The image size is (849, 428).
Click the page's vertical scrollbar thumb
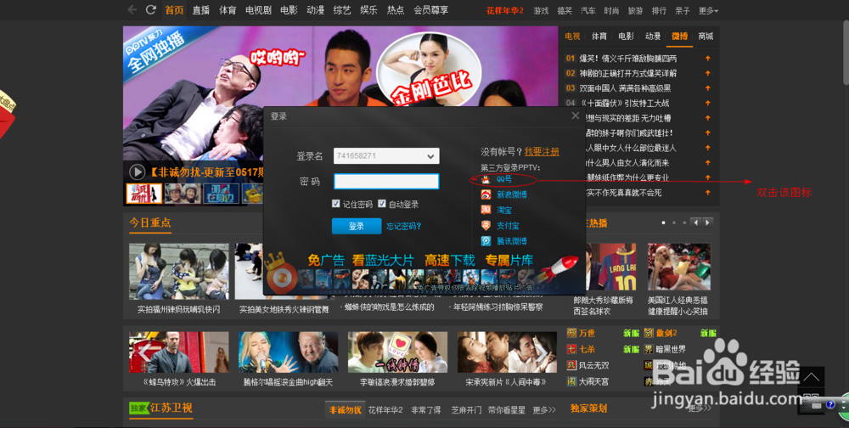pyautogui.click(x=846, y=52)
